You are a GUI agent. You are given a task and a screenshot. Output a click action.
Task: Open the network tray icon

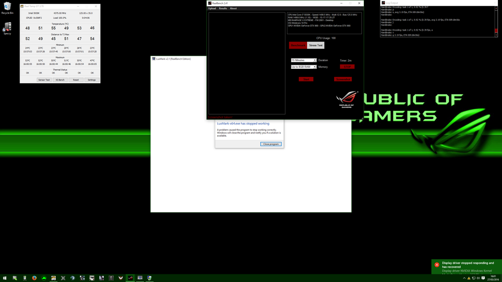point(473,278)
